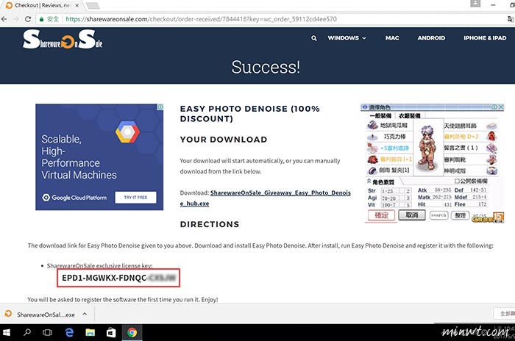Click the 取消 button in game ad
Viewport: 515px width, 341px height.
click(412, 215)
